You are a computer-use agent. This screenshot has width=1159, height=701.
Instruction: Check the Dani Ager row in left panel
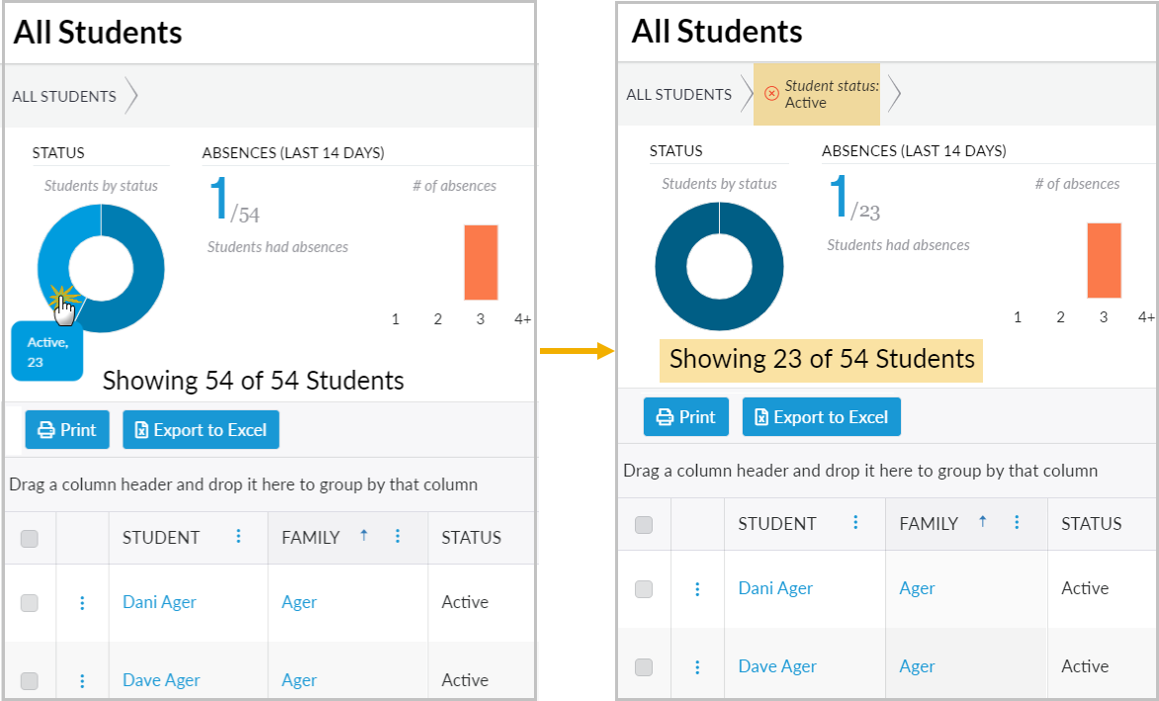(30, 603)
